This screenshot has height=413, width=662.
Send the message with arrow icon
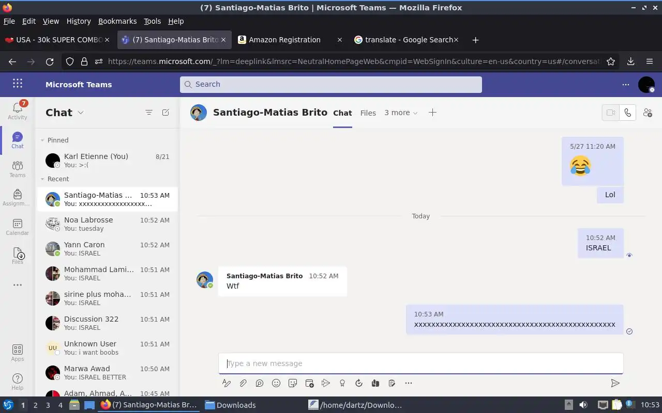point(615,383)
